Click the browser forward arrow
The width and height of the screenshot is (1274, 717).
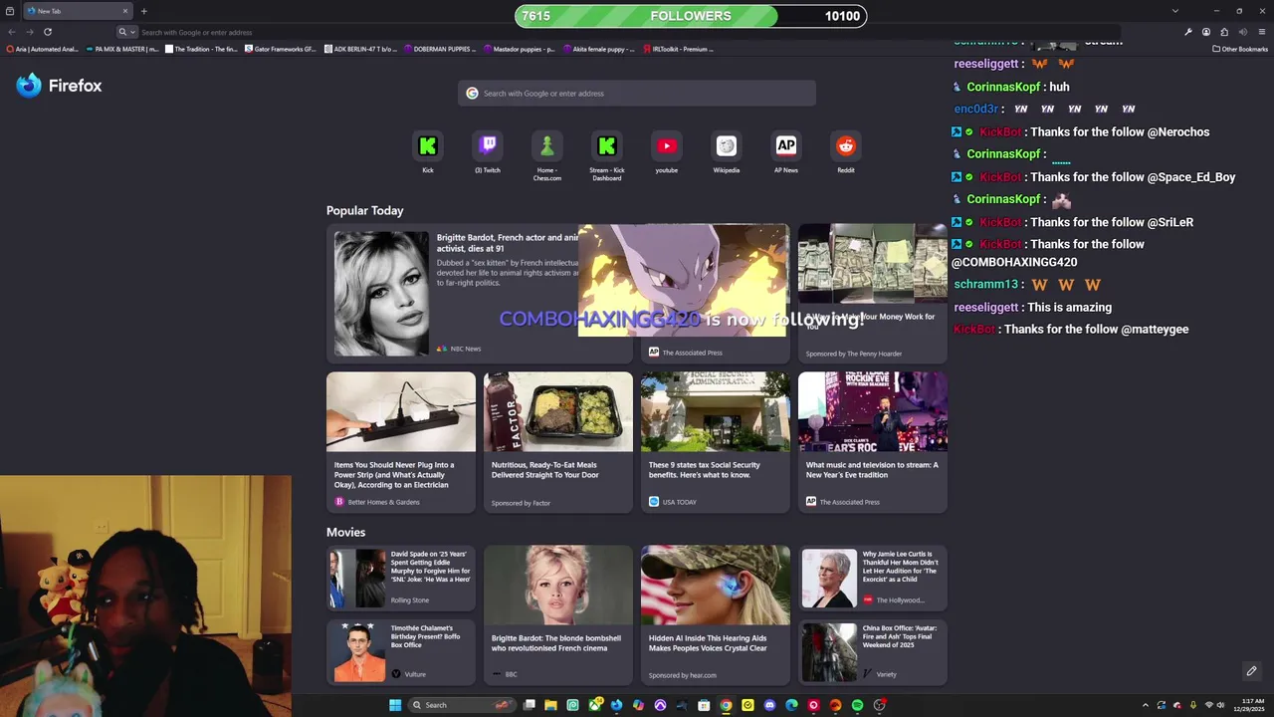click(29, 32)
